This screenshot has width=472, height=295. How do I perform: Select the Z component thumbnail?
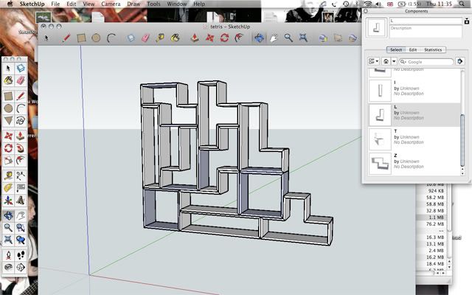(x=380, y=164)
